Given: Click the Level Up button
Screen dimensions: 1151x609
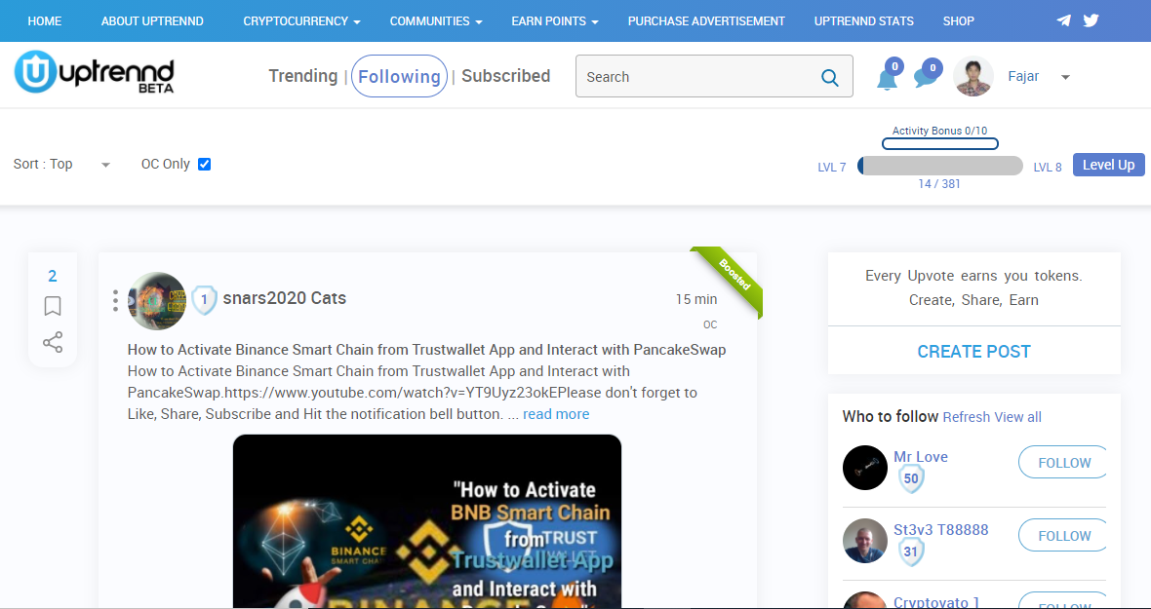Looking at the screenshot, I should (x=1108, y=165).
